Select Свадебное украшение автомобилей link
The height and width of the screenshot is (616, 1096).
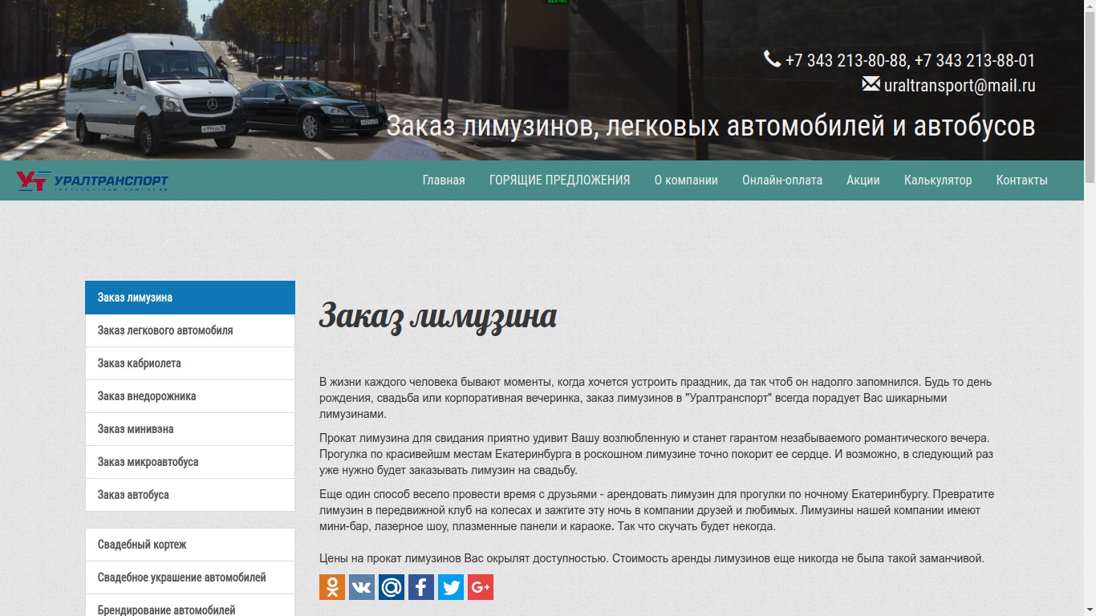pyautogui.click(x=190, y=577)
